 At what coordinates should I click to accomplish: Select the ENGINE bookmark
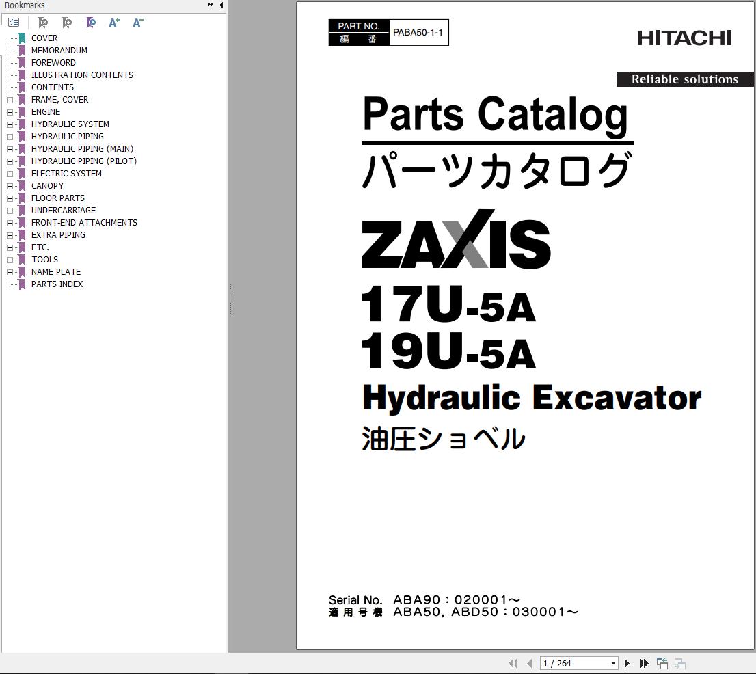(x=46, y=112)
